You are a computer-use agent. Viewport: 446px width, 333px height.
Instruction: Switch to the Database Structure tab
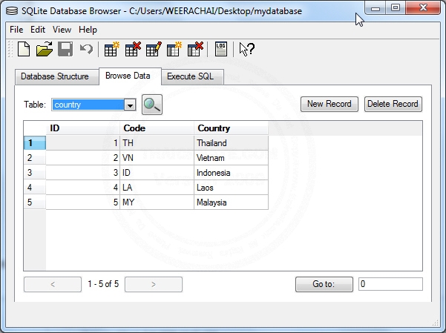click(54, 76)
